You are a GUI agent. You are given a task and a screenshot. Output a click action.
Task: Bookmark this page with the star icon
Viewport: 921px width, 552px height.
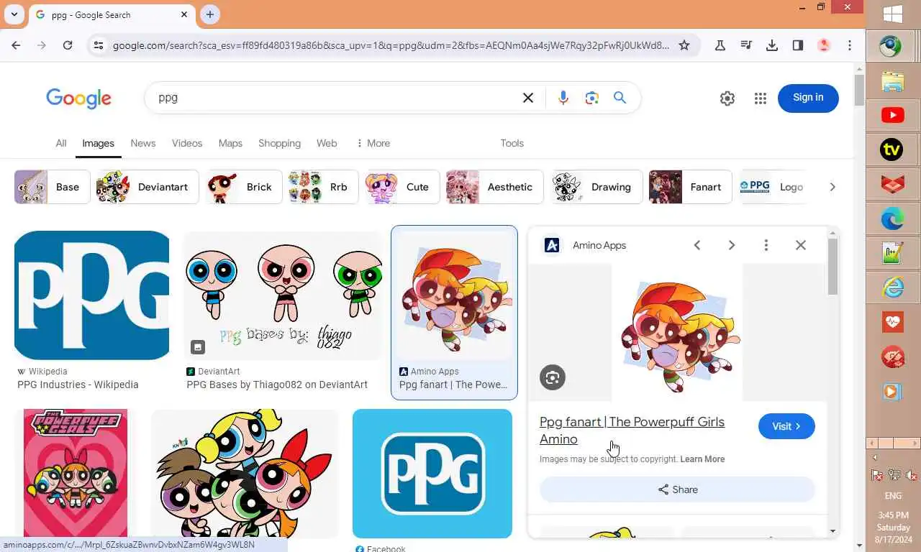click(x=684, y=45)
